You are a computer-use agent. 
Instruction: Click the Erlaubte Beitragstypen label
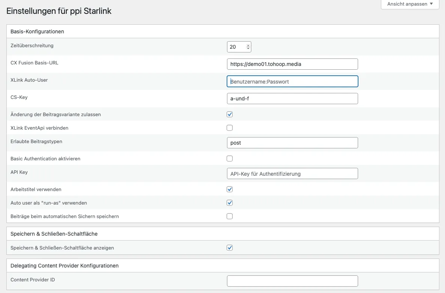36,141
